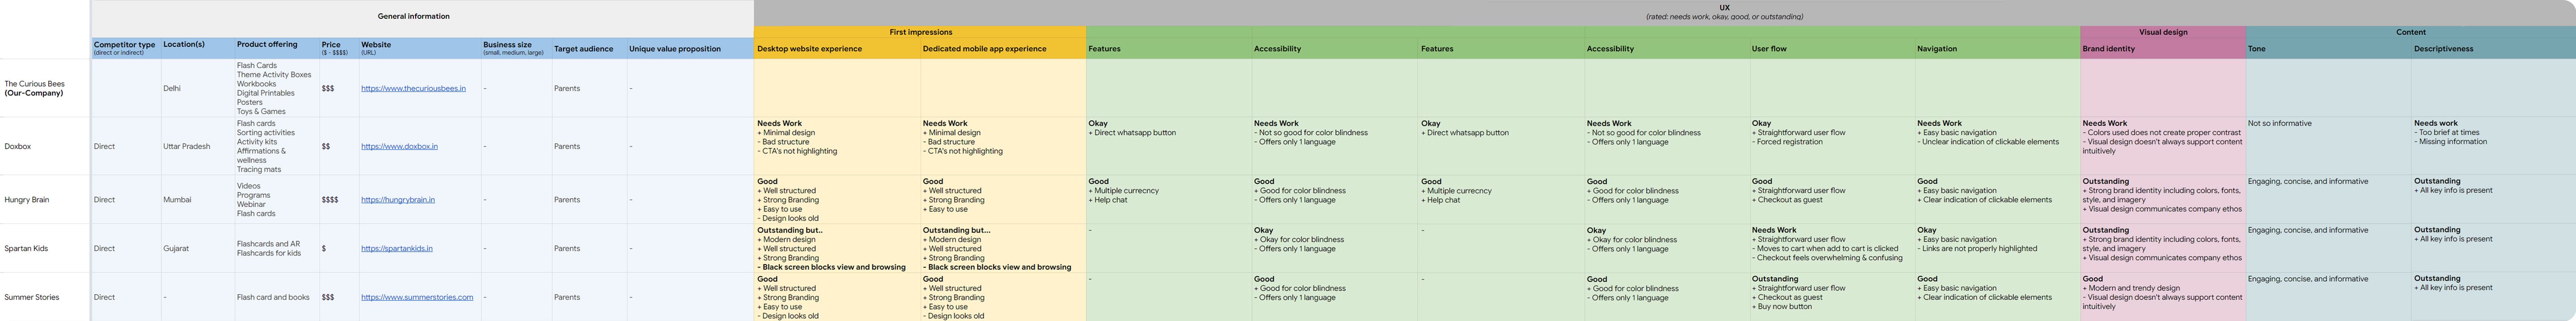The width and height of the screenshot is (2576, 321).
Task: Select the Visual design group header
Action: click(2162, 32)
